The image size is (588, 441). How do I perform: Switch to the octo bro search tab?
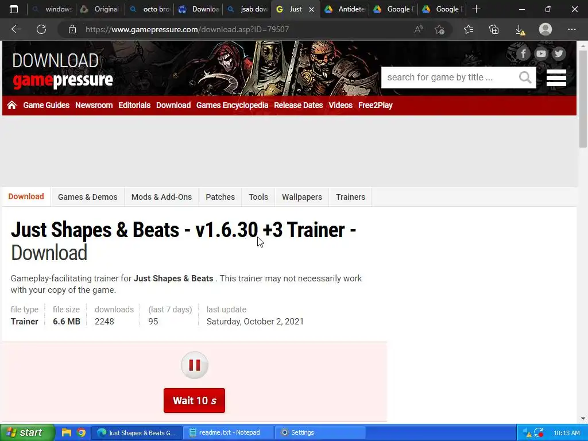(149, 9)
